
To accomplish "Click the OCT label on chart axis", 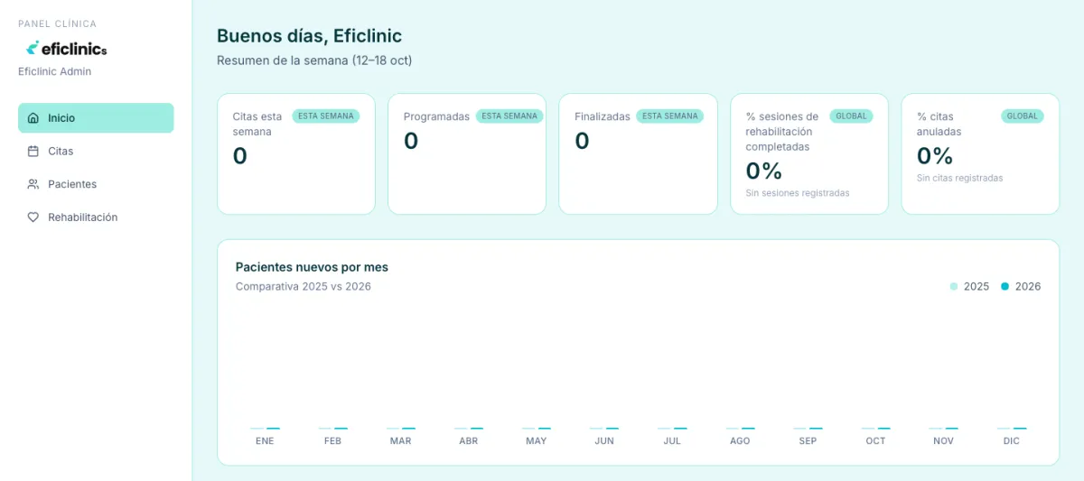I will tap(875, 441).
